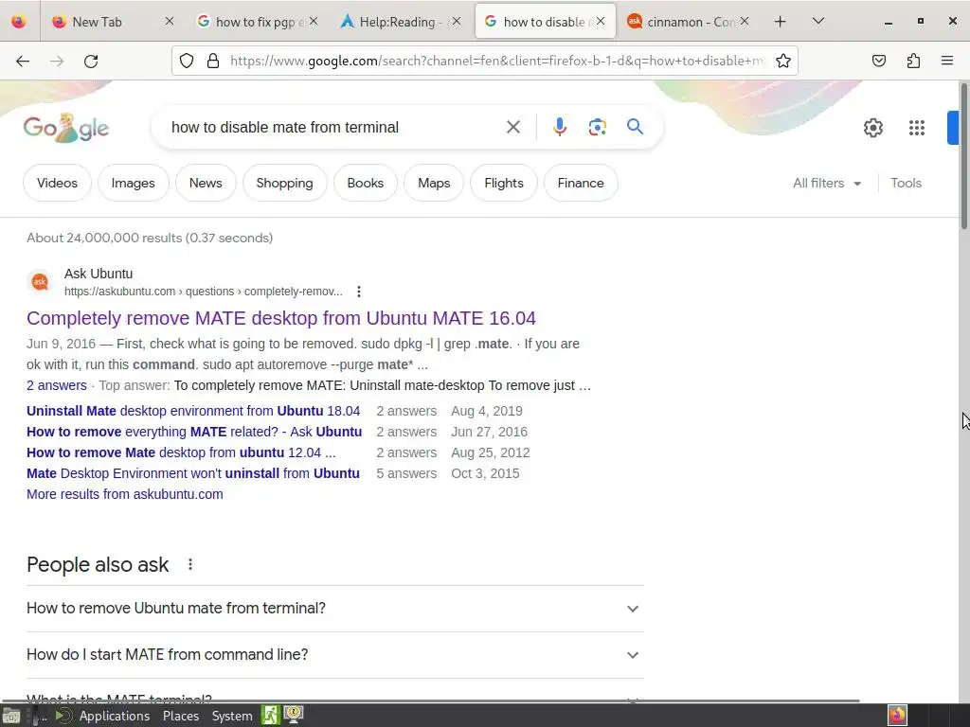The width and height of the screenshot is (970, 727).
Task: View site security padlock info
Action: tap(213, 61)
